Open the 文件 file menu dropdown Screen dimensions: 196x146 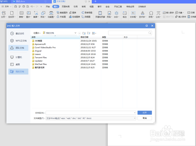6,6
